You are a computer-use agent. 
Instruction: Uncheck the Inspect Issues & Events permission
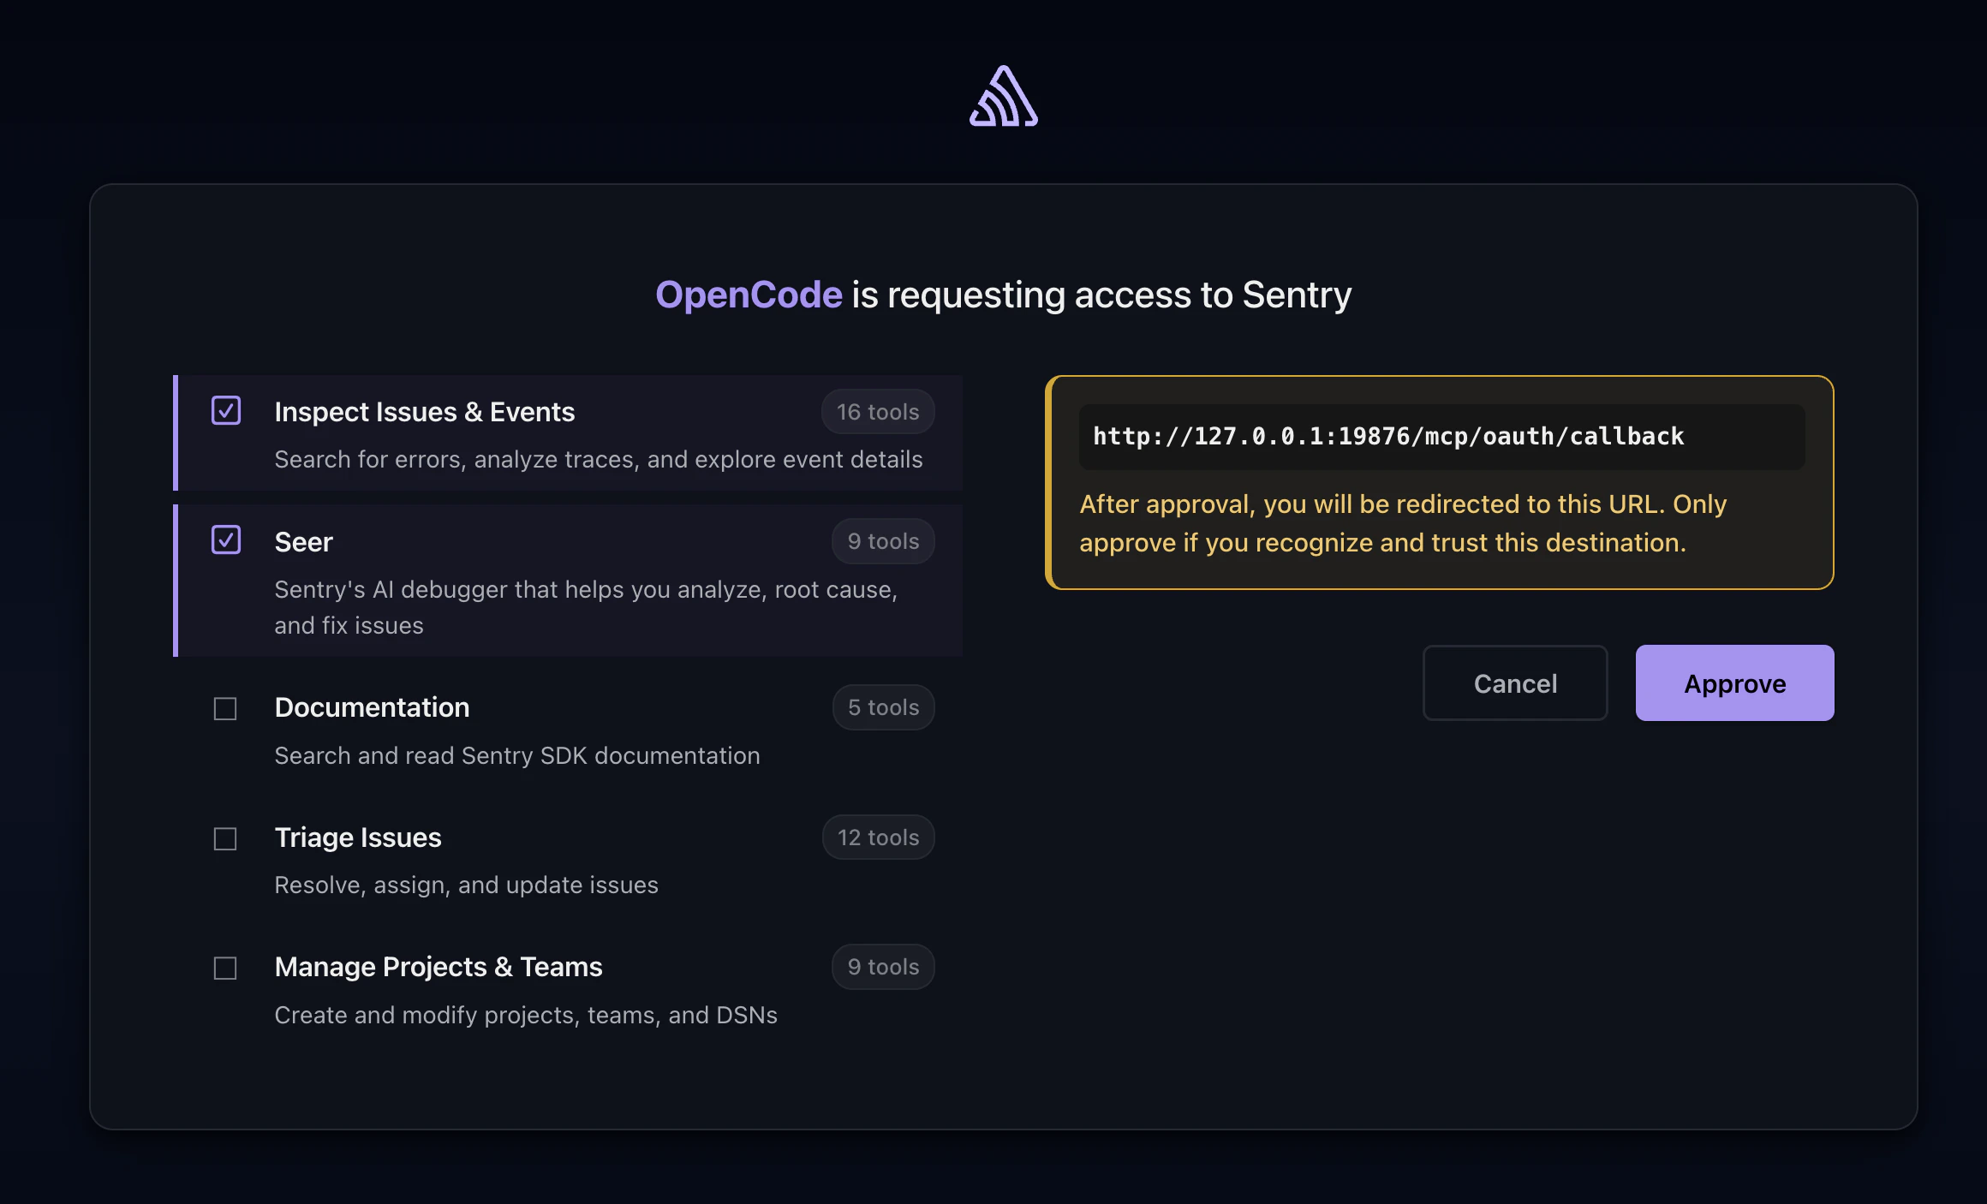click(x=225, y=412)
